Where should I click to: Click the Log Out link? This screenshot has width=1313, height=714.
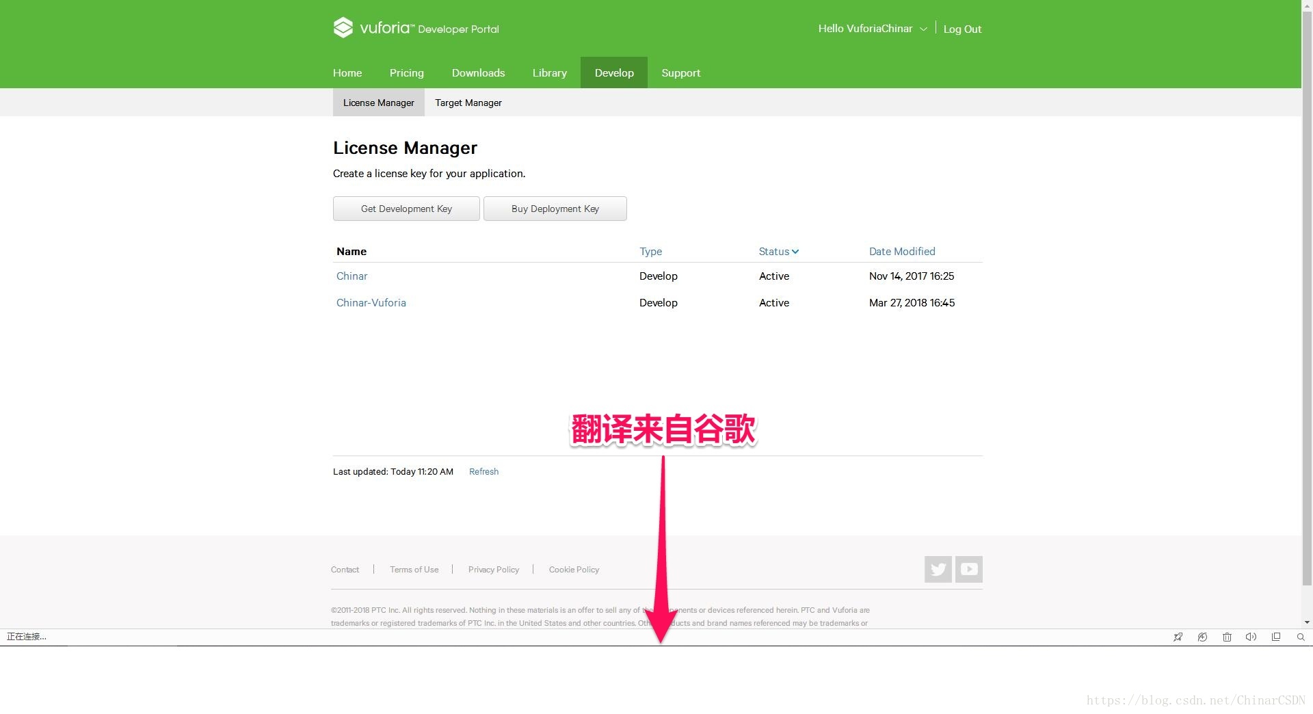(962, 29)
